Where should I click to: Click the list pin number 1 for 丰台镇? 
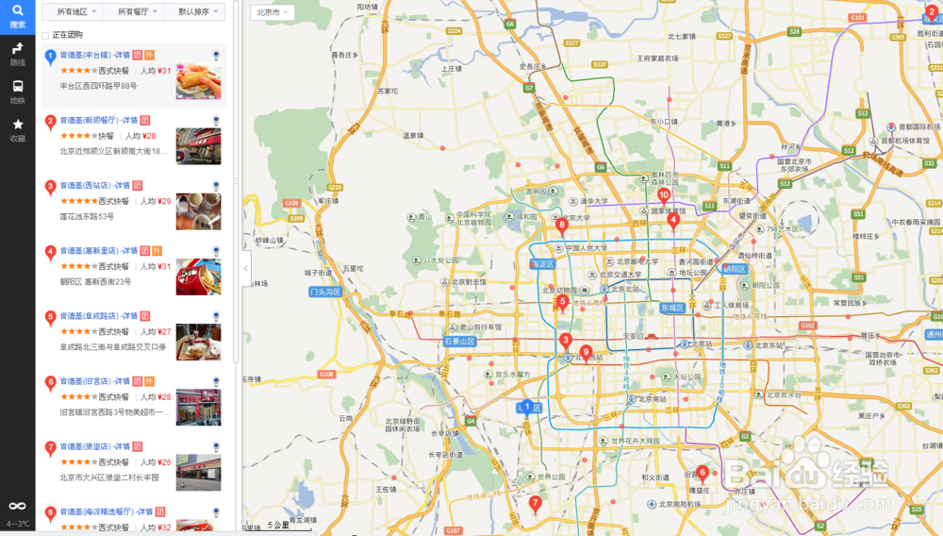[x=51, y=58]
